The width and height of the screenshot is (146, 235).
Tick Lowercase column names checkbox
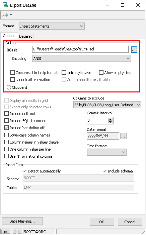pos(7,135)
